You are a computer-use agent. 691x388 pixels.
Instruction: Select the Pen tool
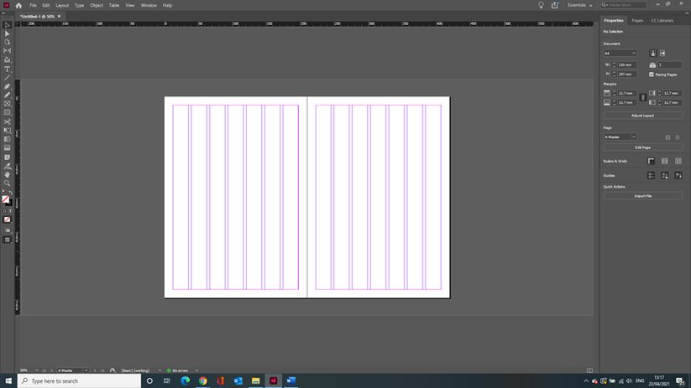tap(7, 86)
